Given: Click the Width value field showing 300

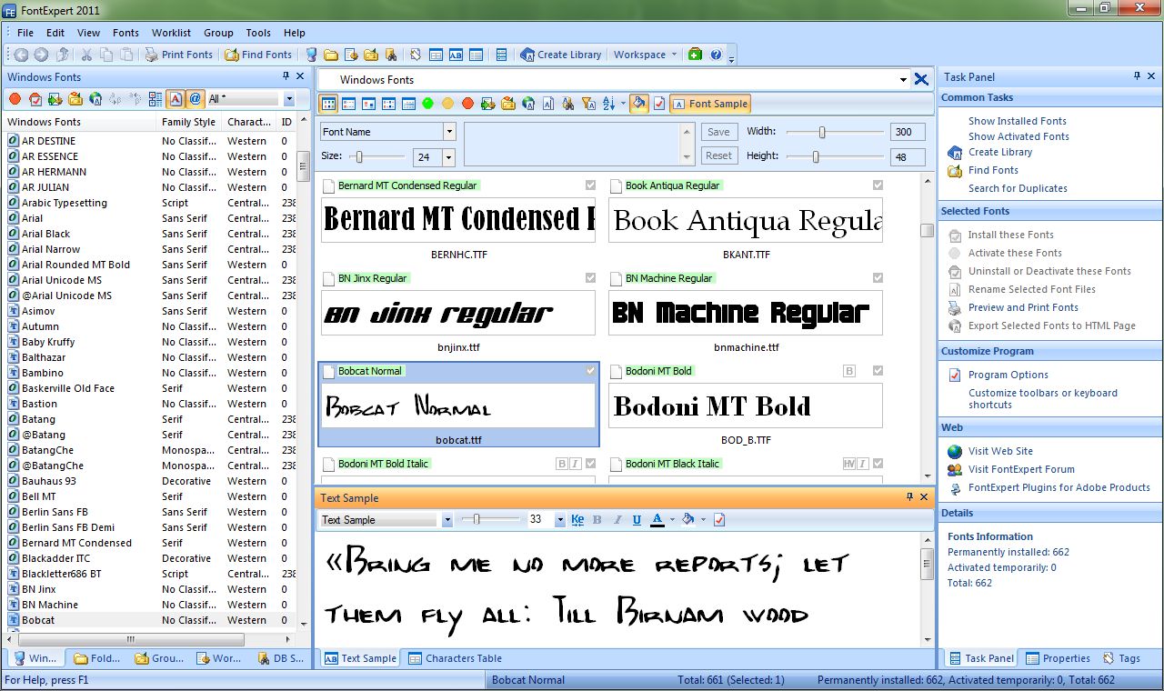Looking at the screenshot, I should 908,132.
